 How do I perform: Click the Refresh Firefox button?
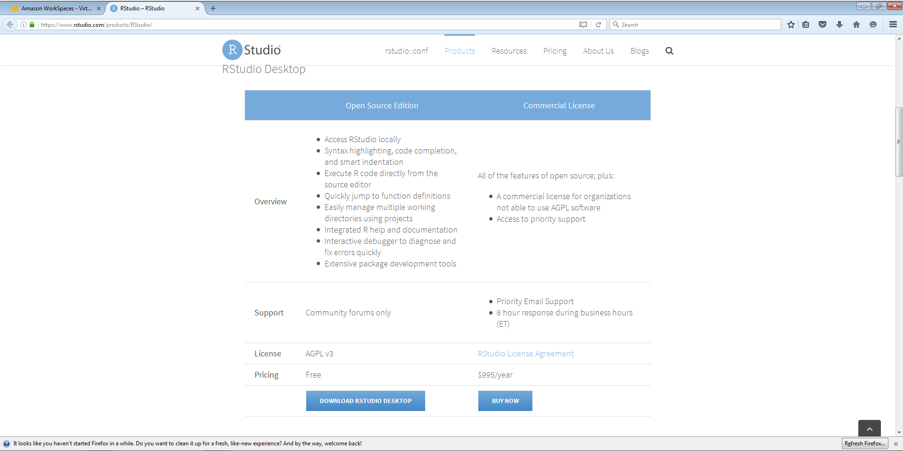(864, 443)
